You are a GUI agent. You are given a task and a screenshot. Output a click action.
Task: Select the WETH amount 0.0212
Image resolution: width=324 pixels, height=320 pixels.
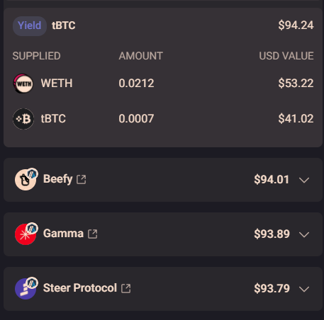pyautogui.click(x=136, y=84)
